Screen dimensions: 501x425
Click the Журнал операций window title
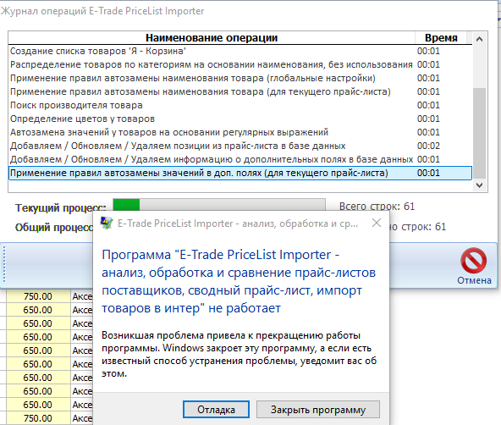click(x=102, y=11)
